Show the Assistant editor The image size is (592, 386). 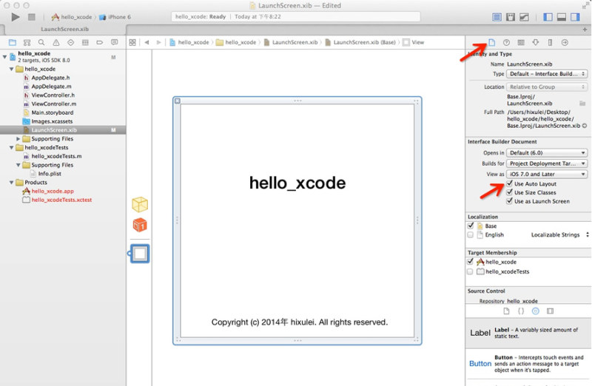click(511, 17)
